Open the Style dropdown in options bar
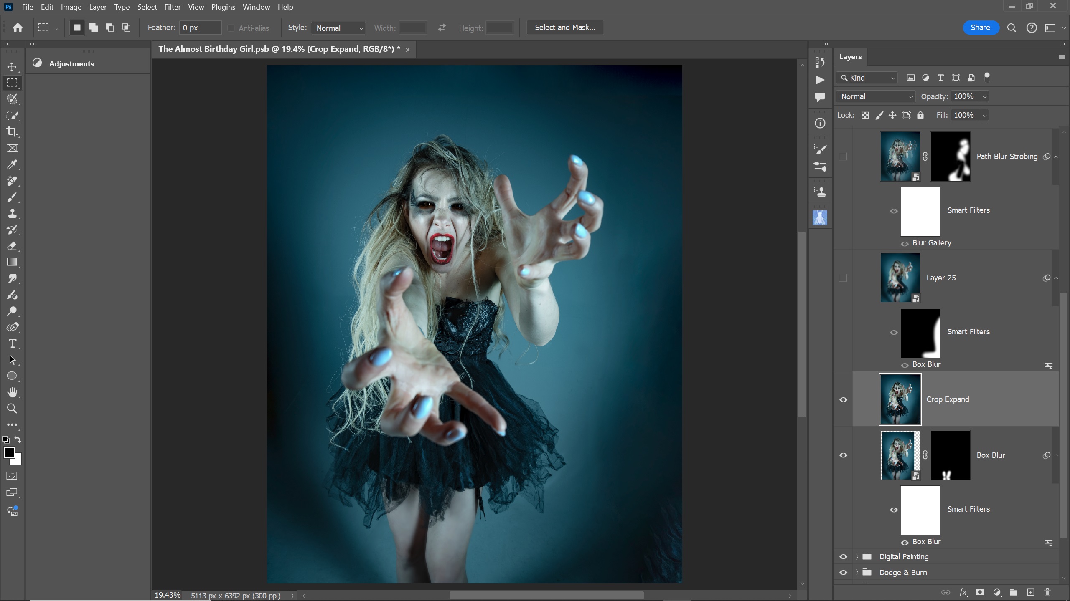Viewport: 1070px width, 601px height. pos(339,28)
